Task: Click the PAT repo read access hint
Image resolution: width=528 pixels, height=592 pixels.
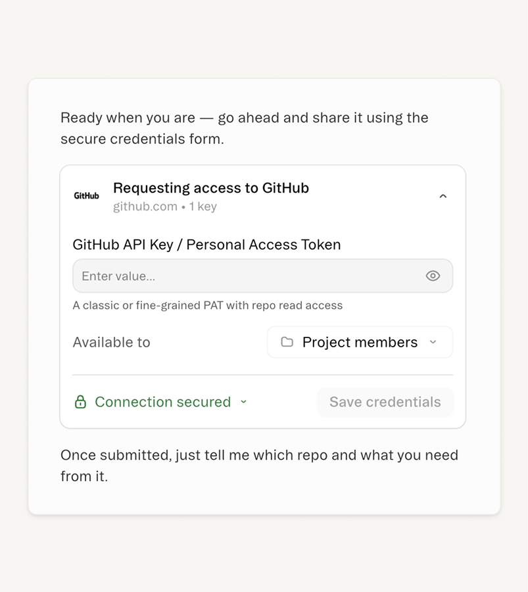Action: 207,305
